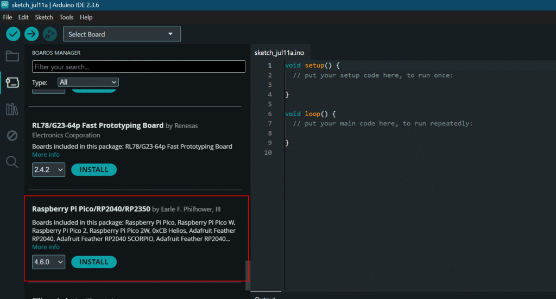The height and width of the screenshot is (299, 556).
Task: Switch to the sketch_jul11a.ino tab
Action: tap(280, 53)
